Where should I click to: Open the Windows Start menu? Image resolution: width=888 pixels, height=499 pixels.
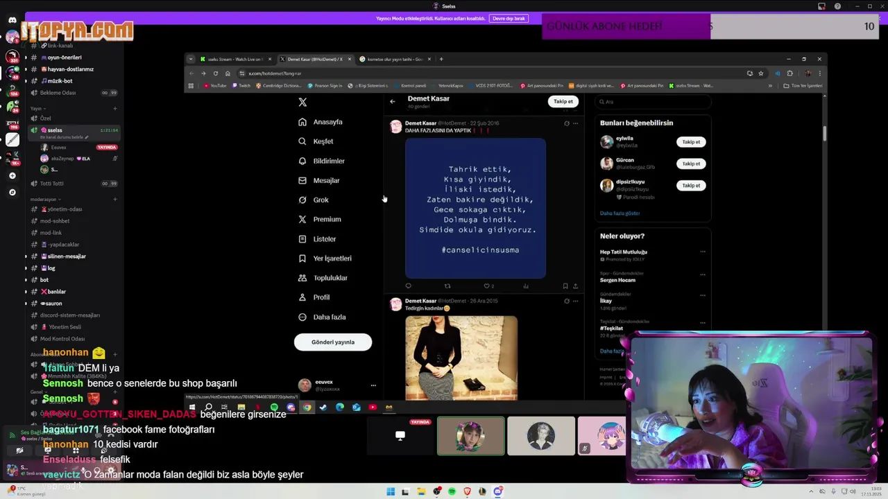391,491
